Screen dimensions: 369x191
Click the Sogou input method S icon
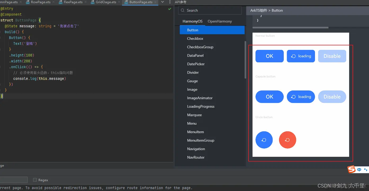352,170
